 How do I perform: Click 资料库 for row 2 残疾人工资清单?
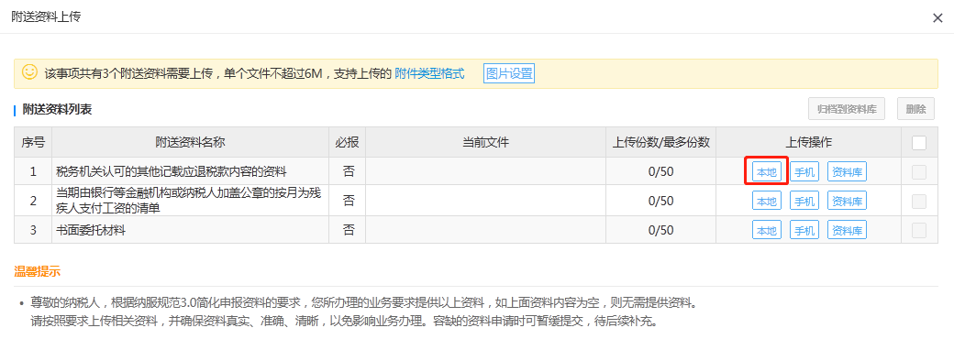tap(847, 201)
